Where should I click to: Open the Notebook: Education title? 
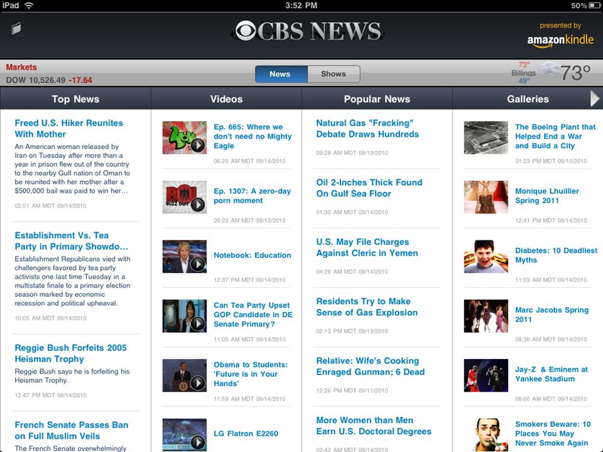253,256
